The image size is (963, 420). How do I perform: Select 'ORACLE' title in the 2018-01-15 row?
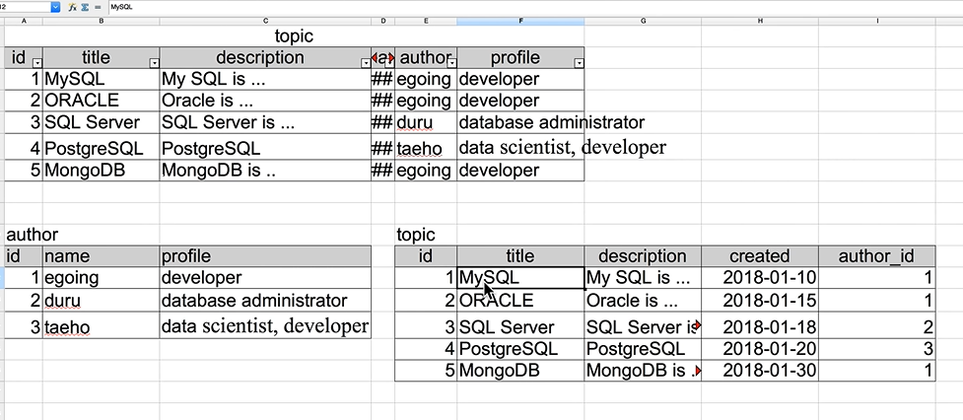(520, 301)
